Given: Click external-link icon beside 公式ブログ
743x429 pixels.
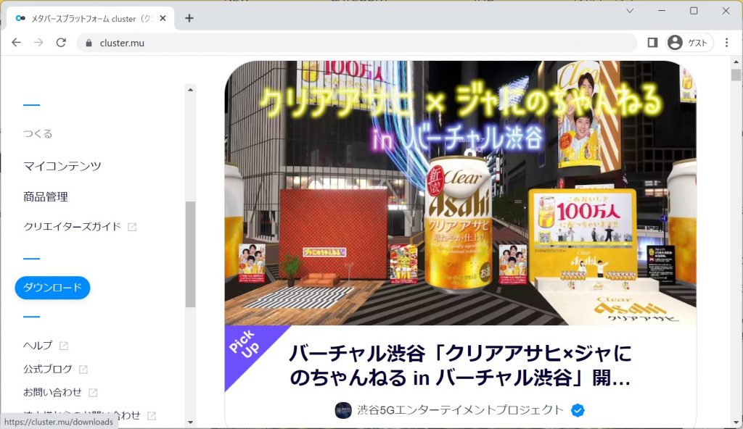Looking at the screenshot, I should coord(83,370).
